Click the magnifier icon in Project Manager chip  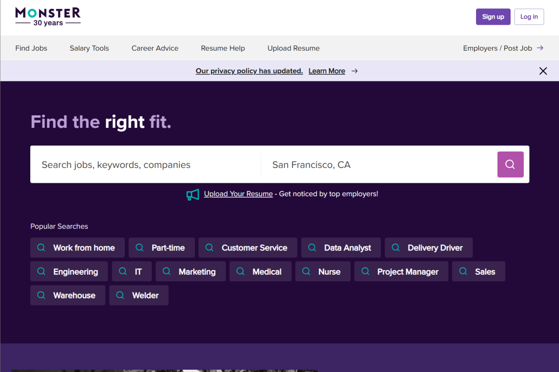pos(366,272)
